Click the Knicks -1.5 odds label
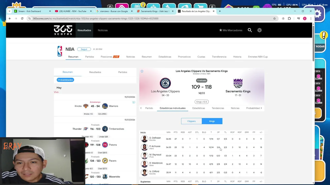 [88, 114]
